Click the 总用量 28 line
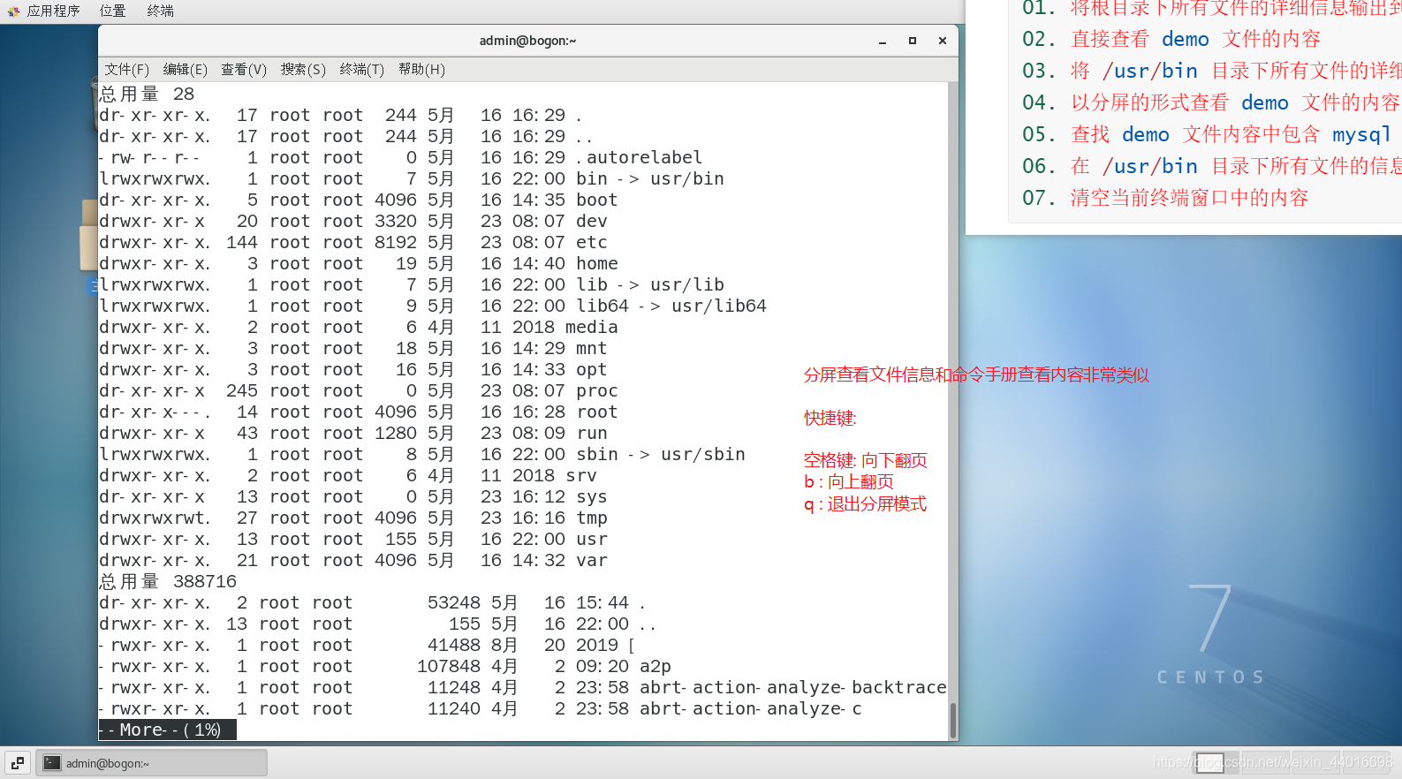This screenshot has width=1402, height=779. (147, 94)
